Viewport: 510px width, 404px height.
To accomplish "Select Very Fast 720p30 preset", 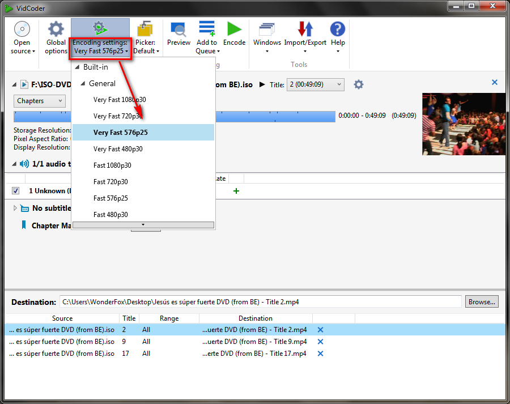I will (x=118, y=116).
